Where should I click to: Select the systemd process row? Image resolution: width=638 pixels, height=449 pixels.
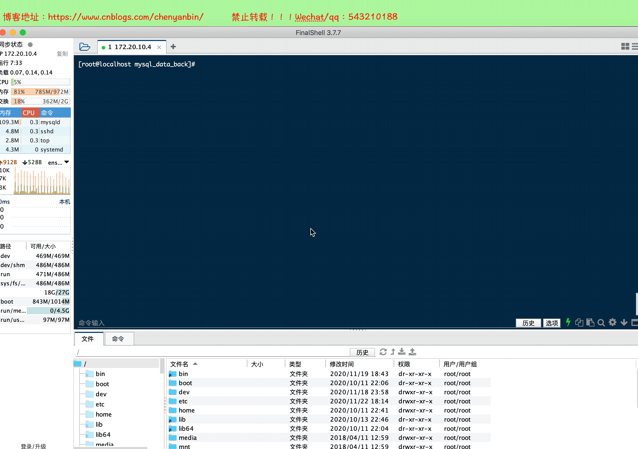[x=35, y=150]
